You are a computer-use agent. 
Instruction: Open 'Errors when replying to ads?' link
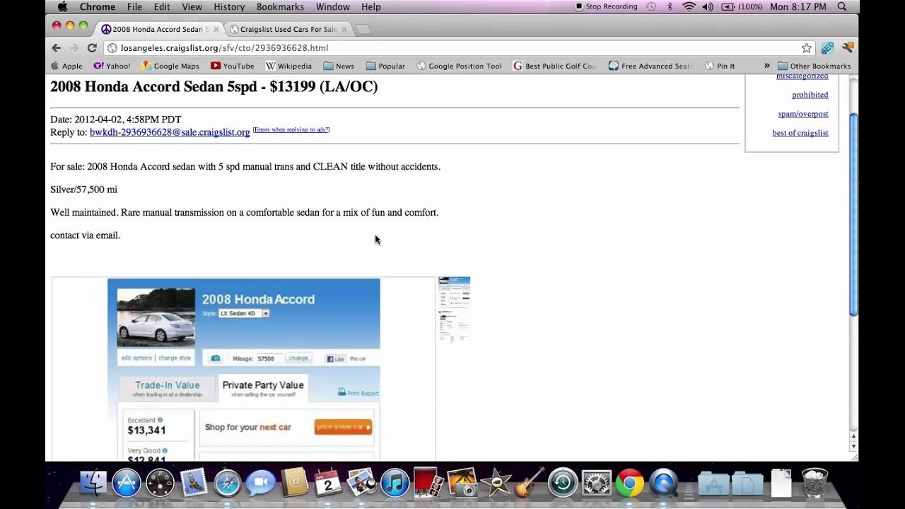coord(291,129)
